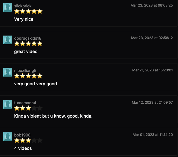Visit the dodrugskids18 user profile
The height and width of the screenshot is (157, 178).
(28, 38)
